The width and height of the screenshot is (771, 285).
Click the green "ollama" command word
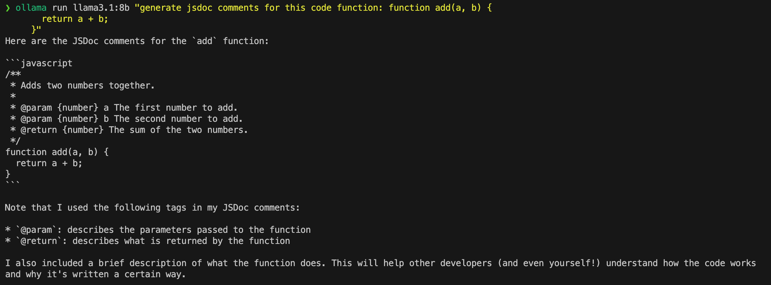(x=31, y=8)
